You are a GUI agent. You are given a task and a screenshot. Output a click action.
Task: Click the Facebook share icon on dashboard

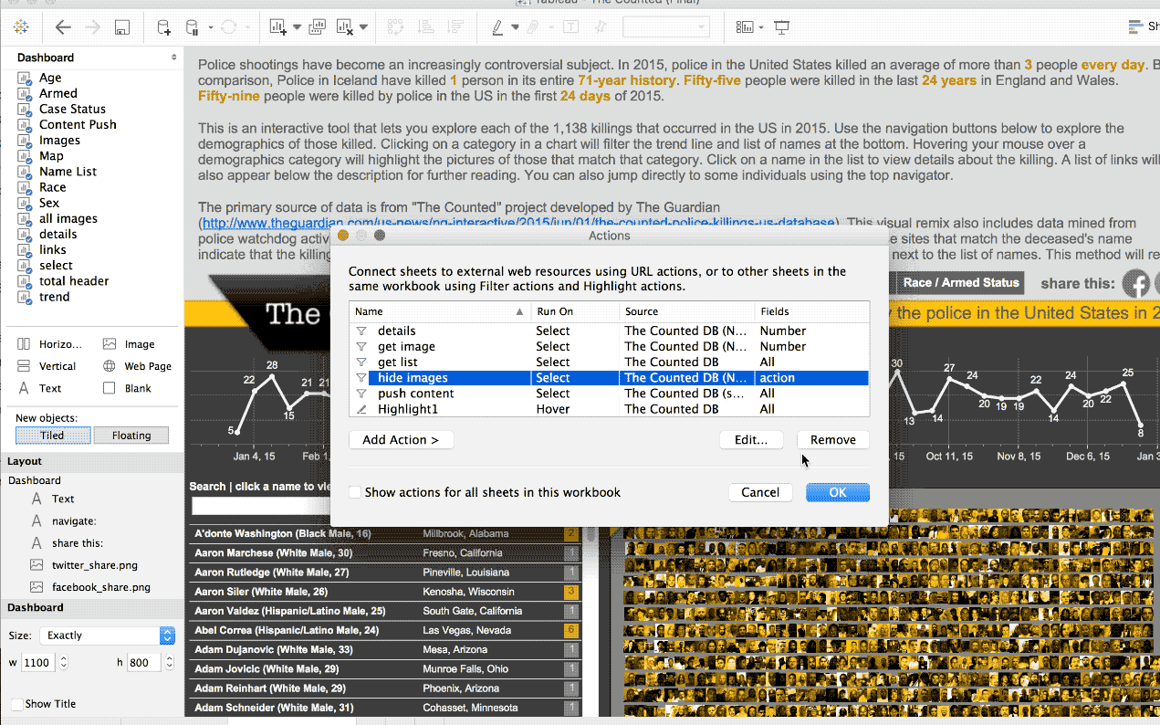coord(1135,283)
